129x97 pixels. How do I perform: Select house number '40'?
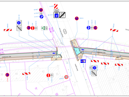point(16,74)
